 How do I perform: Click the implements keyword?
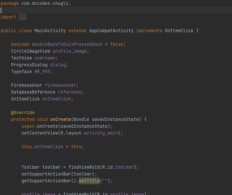(x=149, y=31)
